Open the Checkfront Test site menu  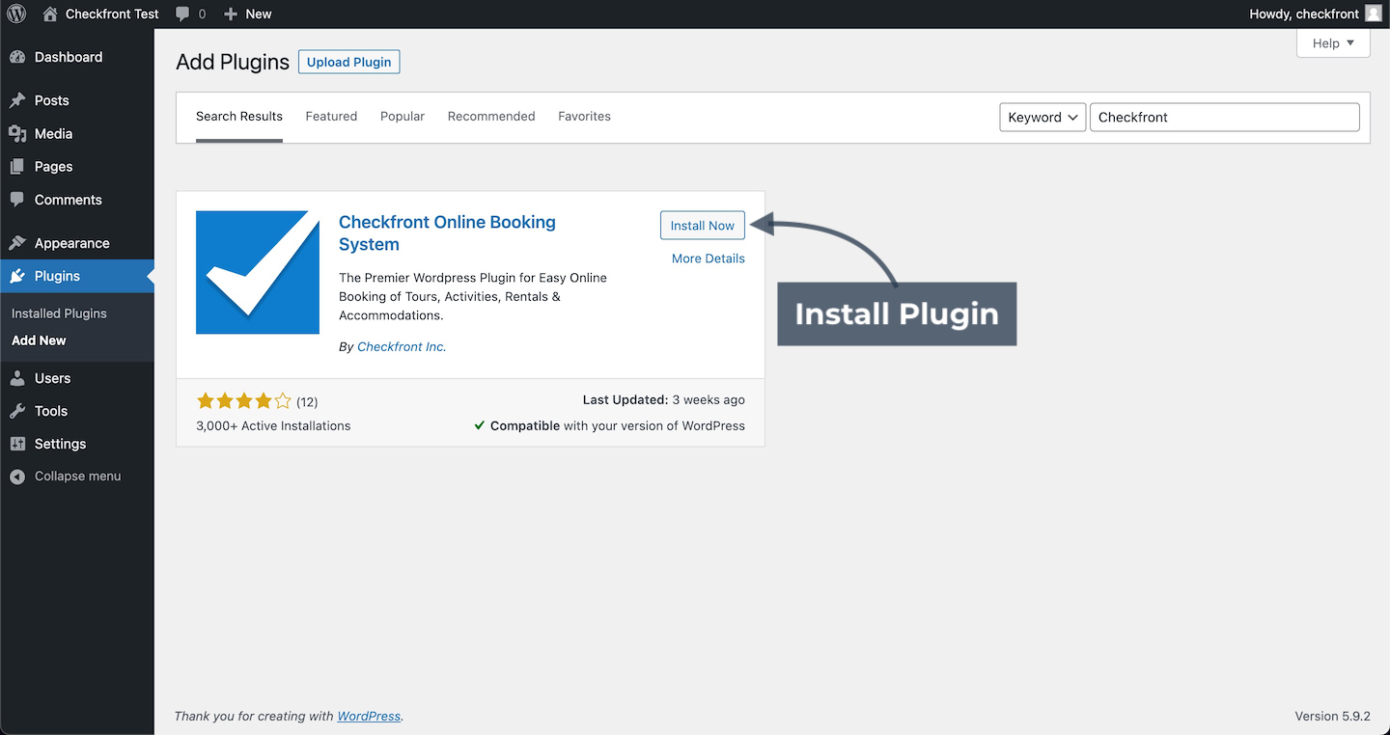click(x=101, y=14)
